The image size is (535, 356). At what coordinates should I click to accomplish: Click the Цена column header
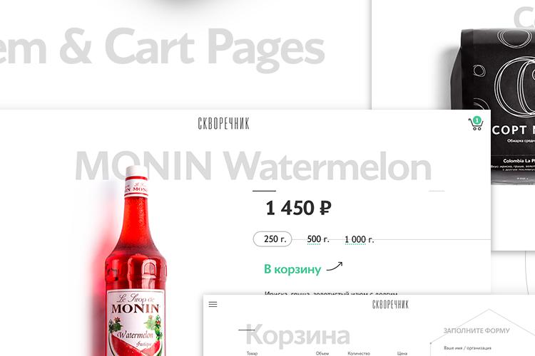402,353
